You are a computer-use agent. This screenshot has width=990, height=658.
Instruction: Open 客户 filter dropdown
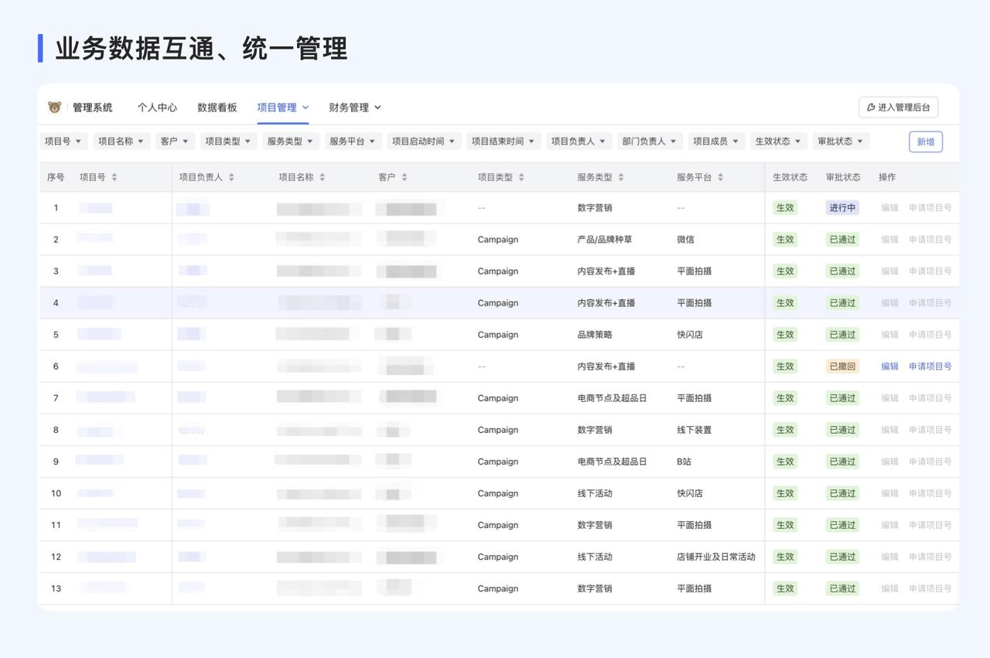pyautogui.click(x=174, y=141)
